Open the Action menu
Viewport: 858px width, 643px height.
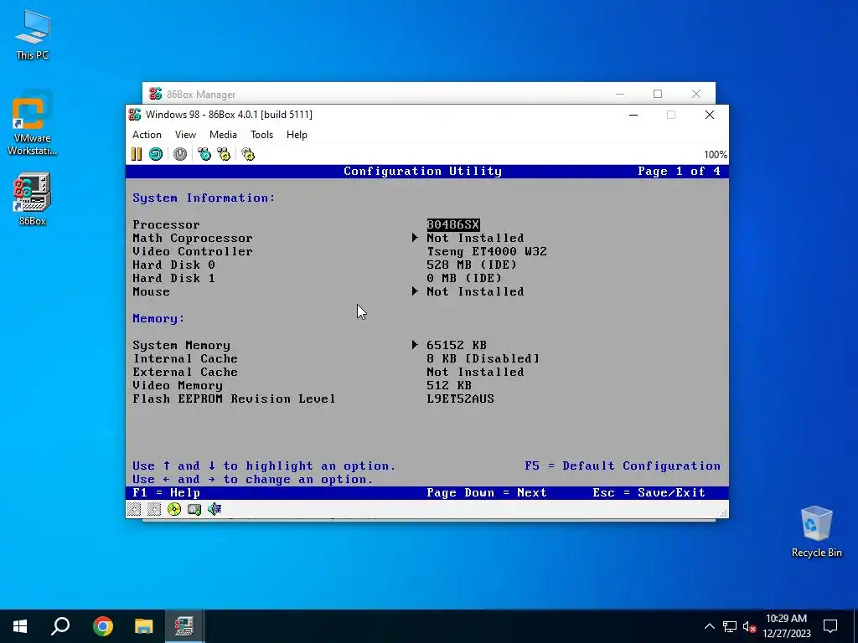[x=147, y=135]
